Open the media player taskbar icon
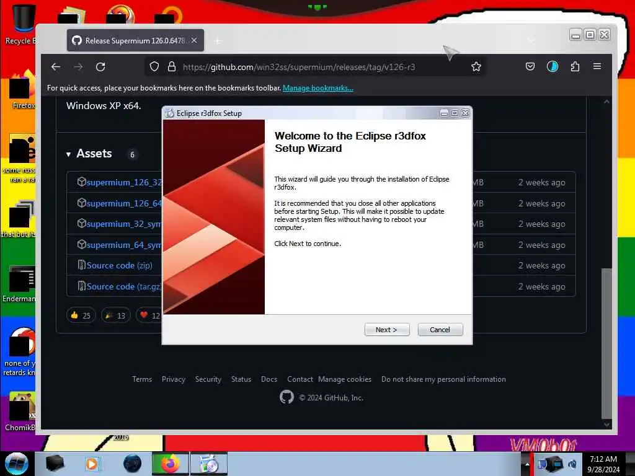This screenshot has height=476, width=635. point(92,464)
